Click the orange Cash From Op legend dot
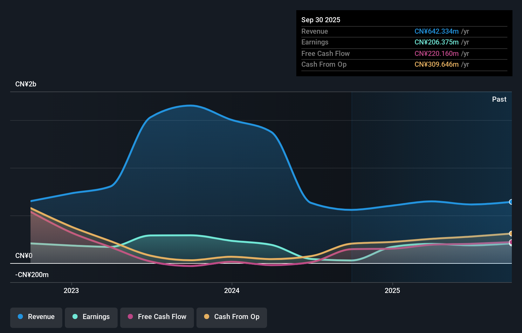The image size is (522, 333). coord(207,317)
